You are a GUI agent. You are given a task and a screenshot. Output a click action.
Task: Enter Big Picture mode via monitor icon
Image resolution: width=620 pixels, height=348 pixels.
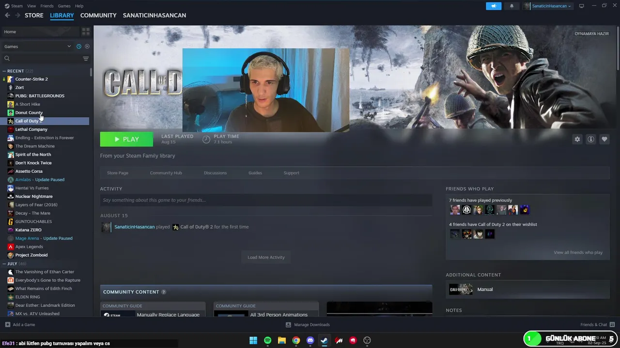tap(581, 6)
